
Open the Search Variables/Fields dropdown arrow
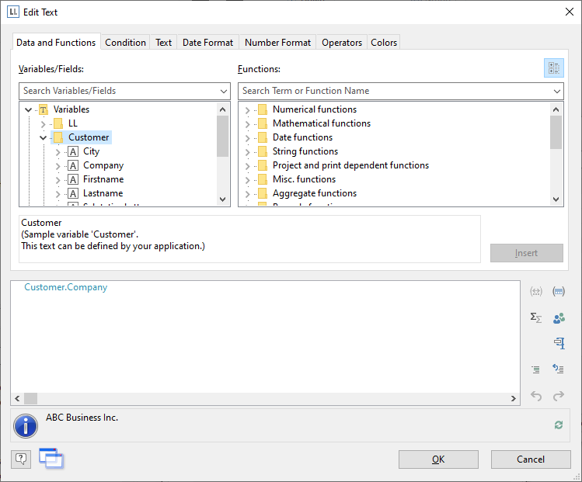[x=224, y=91]
